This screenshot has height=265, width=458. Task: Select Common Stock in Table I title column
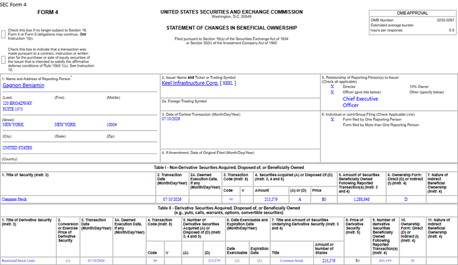click(x=14, y=199)
